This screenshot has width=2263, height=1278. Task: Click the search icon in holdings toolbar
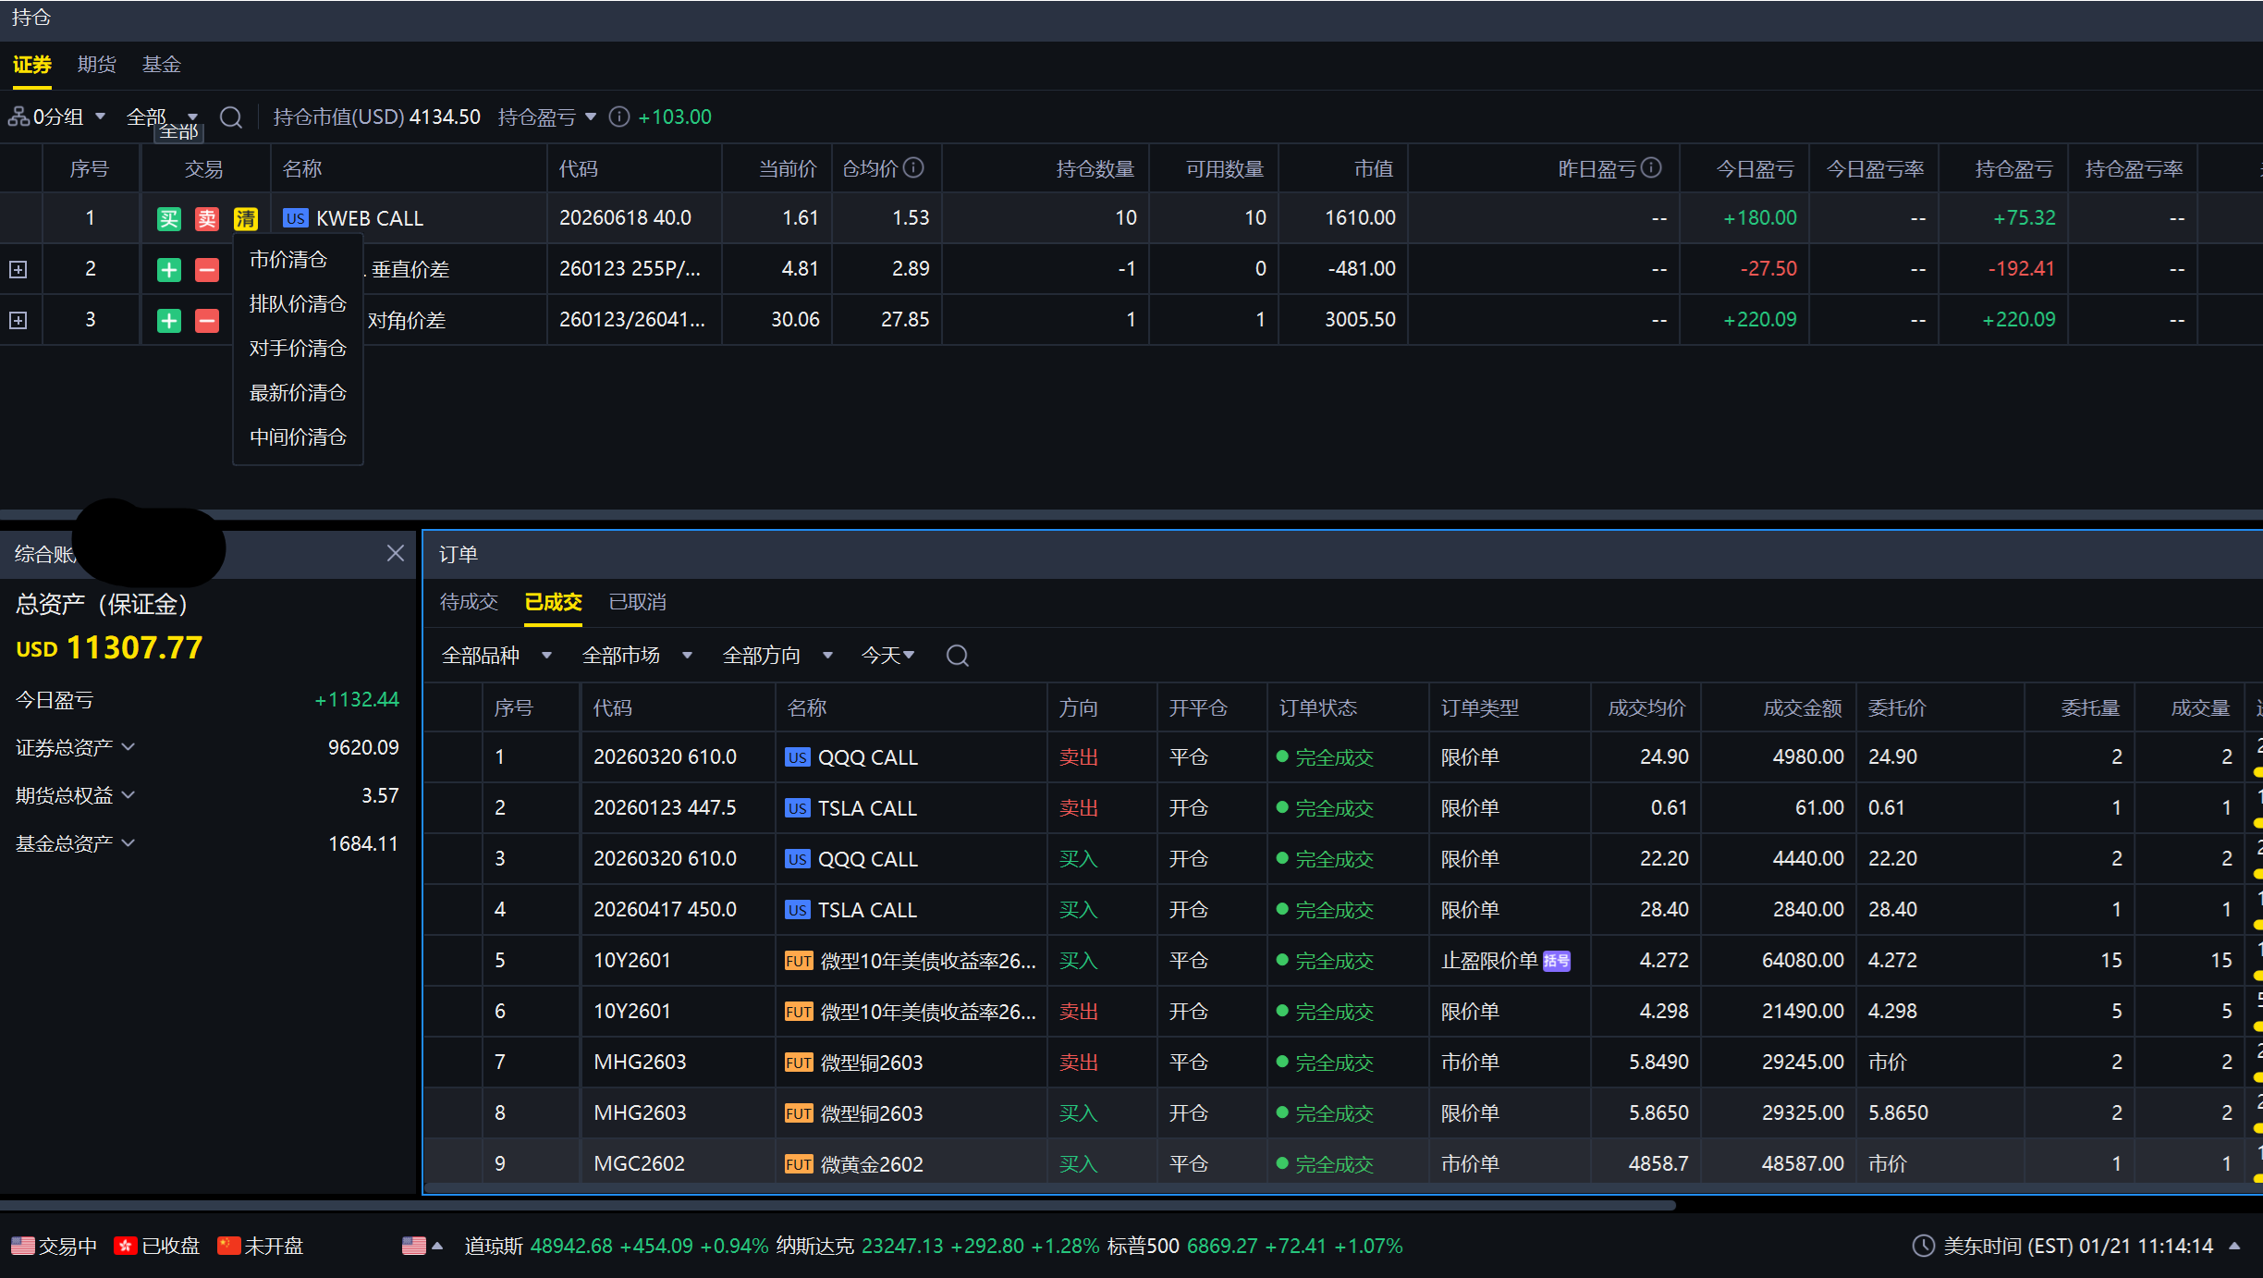coord(231,117)
